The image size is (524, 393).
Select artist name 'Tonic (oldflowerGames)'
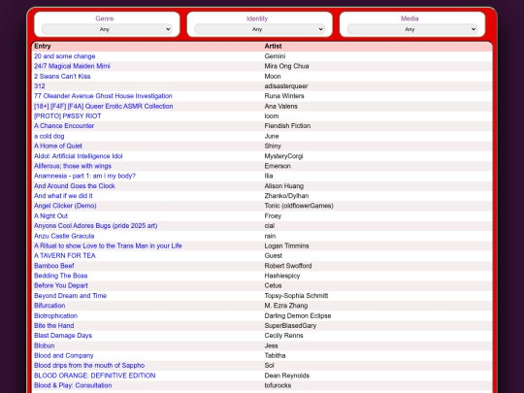point(299,206)
